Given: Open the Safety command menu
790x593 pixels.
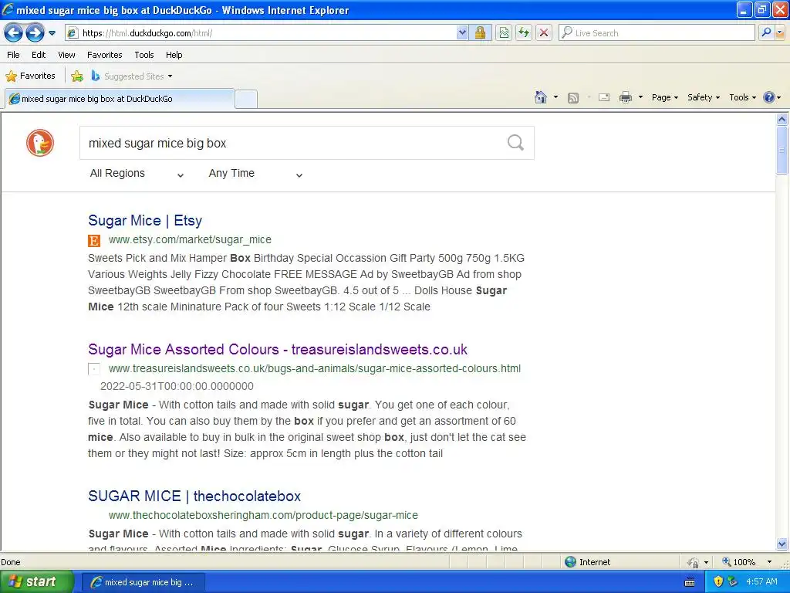Looking at the screenshot, I should [x=704, y=97].
